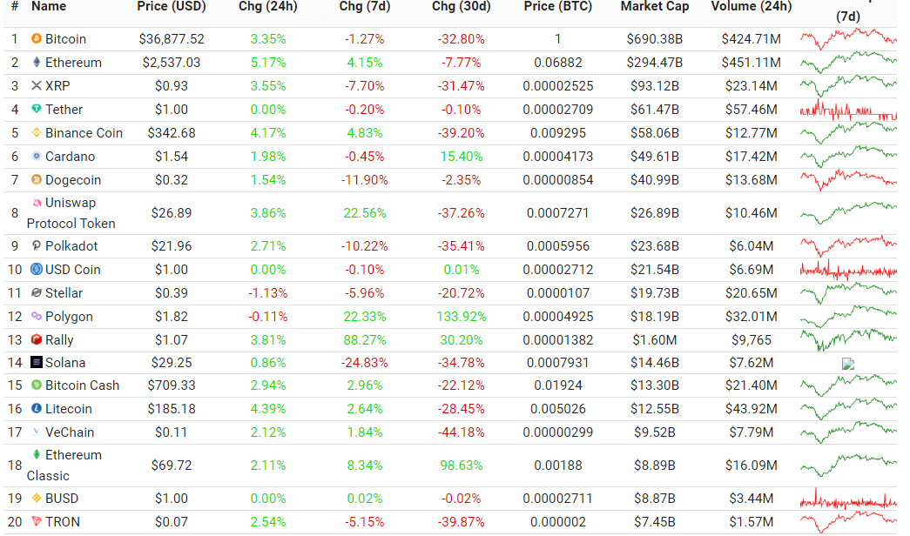
Task: Sort by Chg (24h) column header
Action: pos(267,6)
